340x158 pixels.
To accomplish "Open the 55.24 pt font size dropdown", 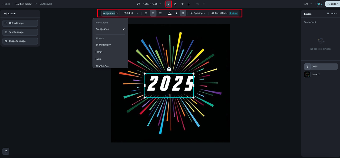I will click(x=131, y=13).
